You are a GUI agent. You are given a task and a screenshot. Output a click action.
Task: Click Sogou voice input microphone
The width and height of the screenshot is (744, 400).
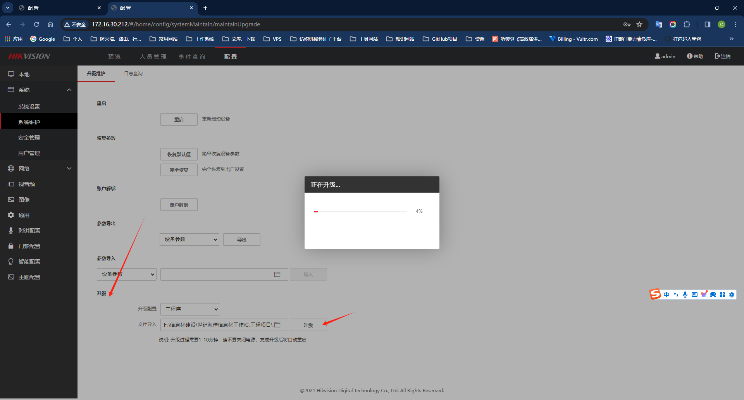[685, 295]
